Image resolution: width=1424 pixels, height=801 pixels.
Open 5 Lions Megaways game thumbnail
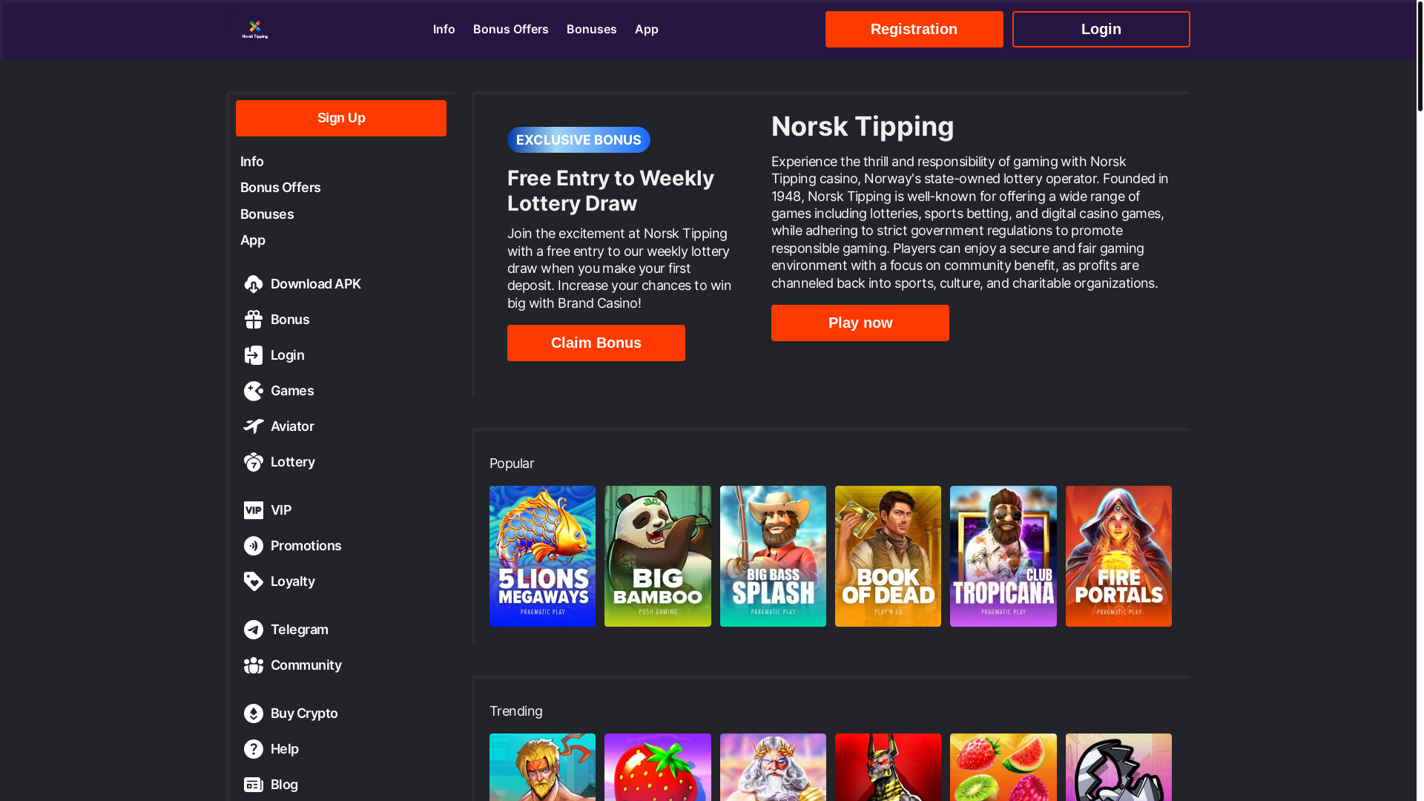(x=542, y=556)
